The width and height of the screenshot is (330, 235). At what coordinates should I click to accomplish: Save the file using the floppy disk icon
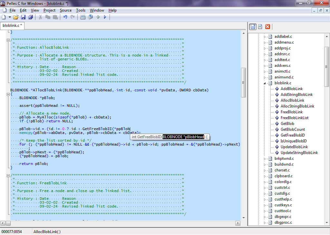click(23, 17)
